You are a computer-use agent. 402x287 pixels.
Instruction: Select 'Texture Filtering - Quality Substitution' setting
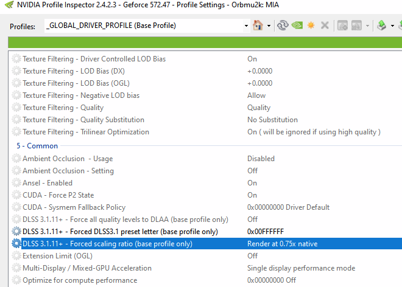pos(83,120)
